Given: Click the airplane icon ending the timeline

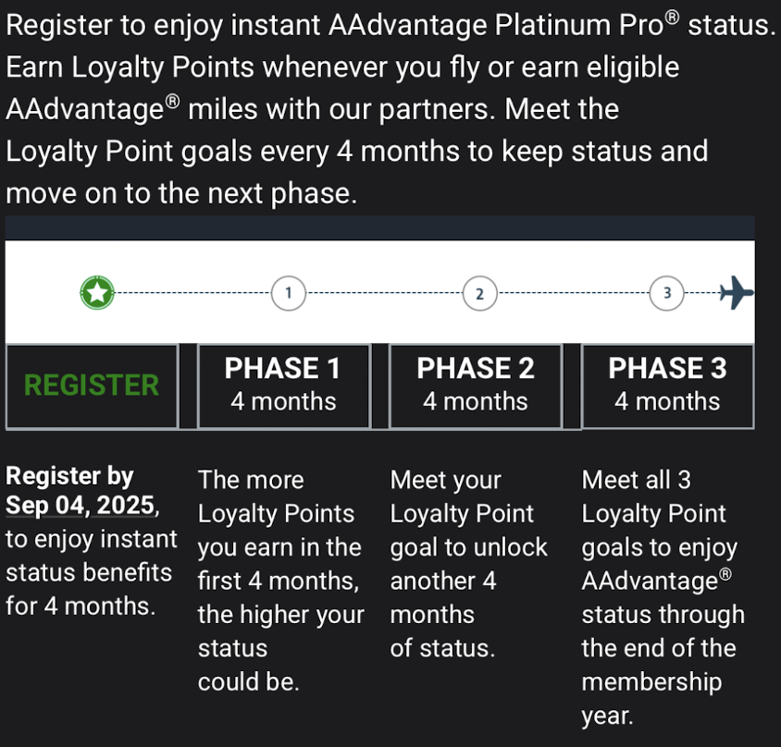Looking at the screenshot, I should (x=737, y=294).
